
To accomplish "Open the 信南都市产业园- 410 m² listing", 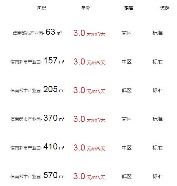I will (x=37, y=147).
